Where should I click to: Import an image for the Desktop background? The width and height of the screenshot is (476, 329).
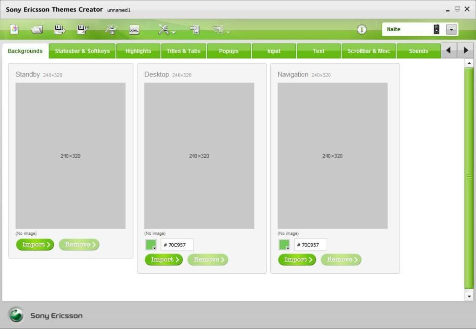164,260
